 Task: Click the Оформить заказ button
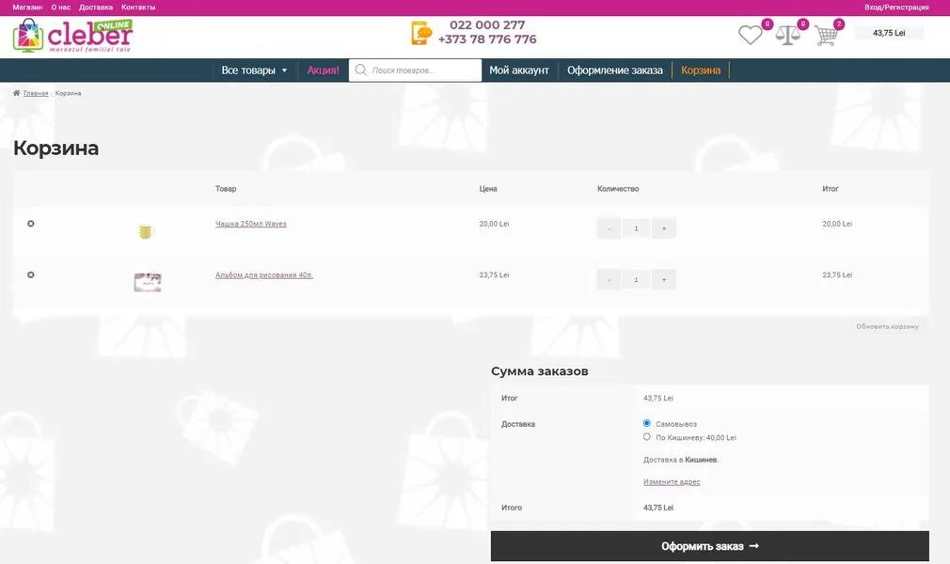(x=709, y=546)
